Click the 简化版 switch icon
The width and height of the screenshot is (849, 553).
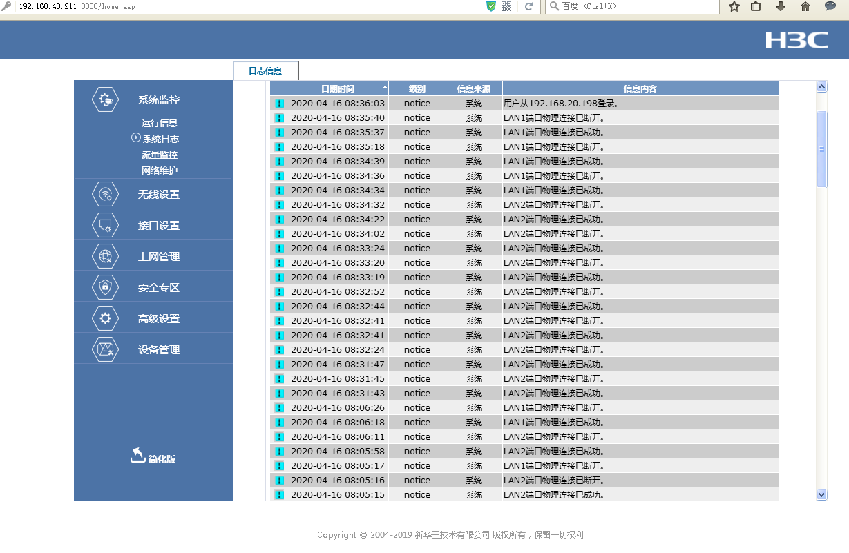(137, 455)
